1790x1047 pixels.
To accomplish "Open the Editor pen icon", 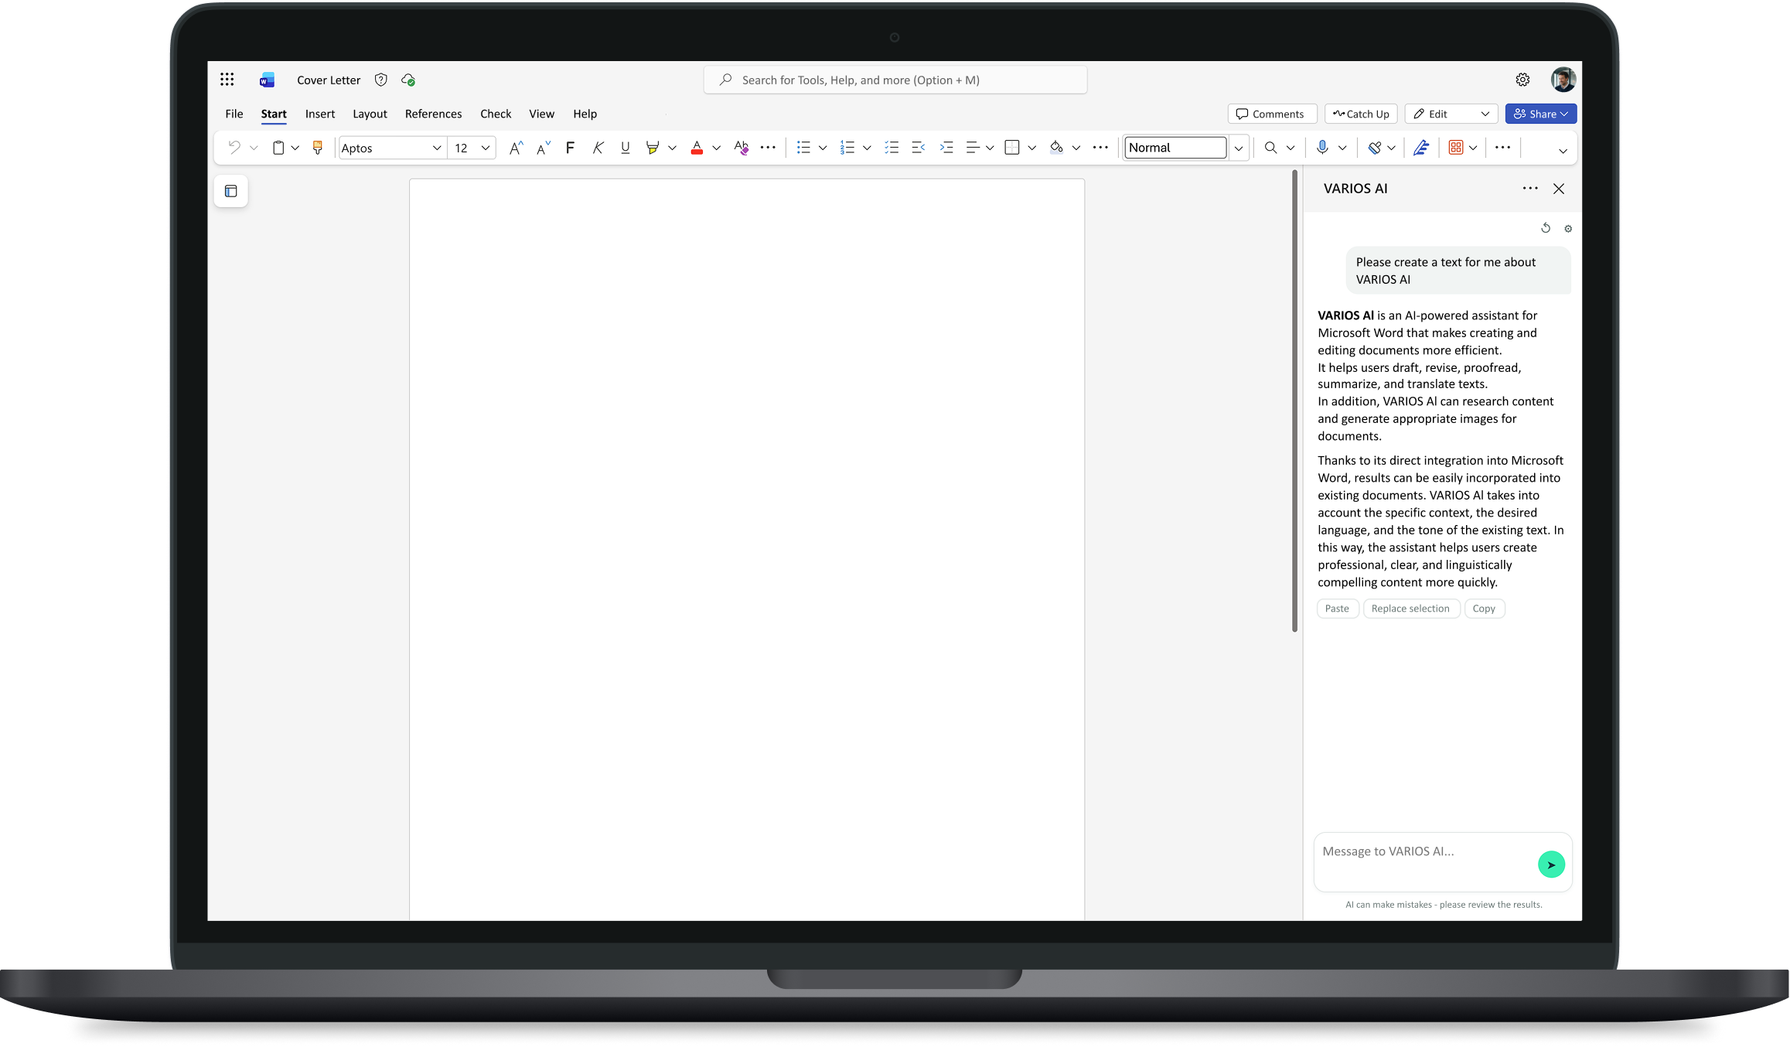I will (1421, 147).
